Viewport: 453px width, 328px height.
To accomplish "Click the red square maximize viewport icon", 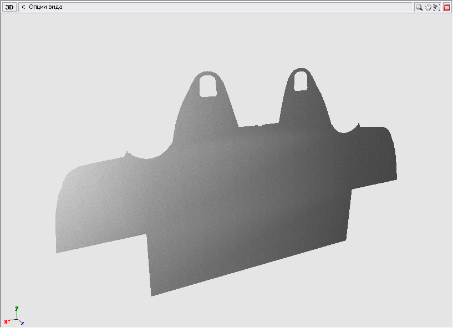I will tap(447, 7).
